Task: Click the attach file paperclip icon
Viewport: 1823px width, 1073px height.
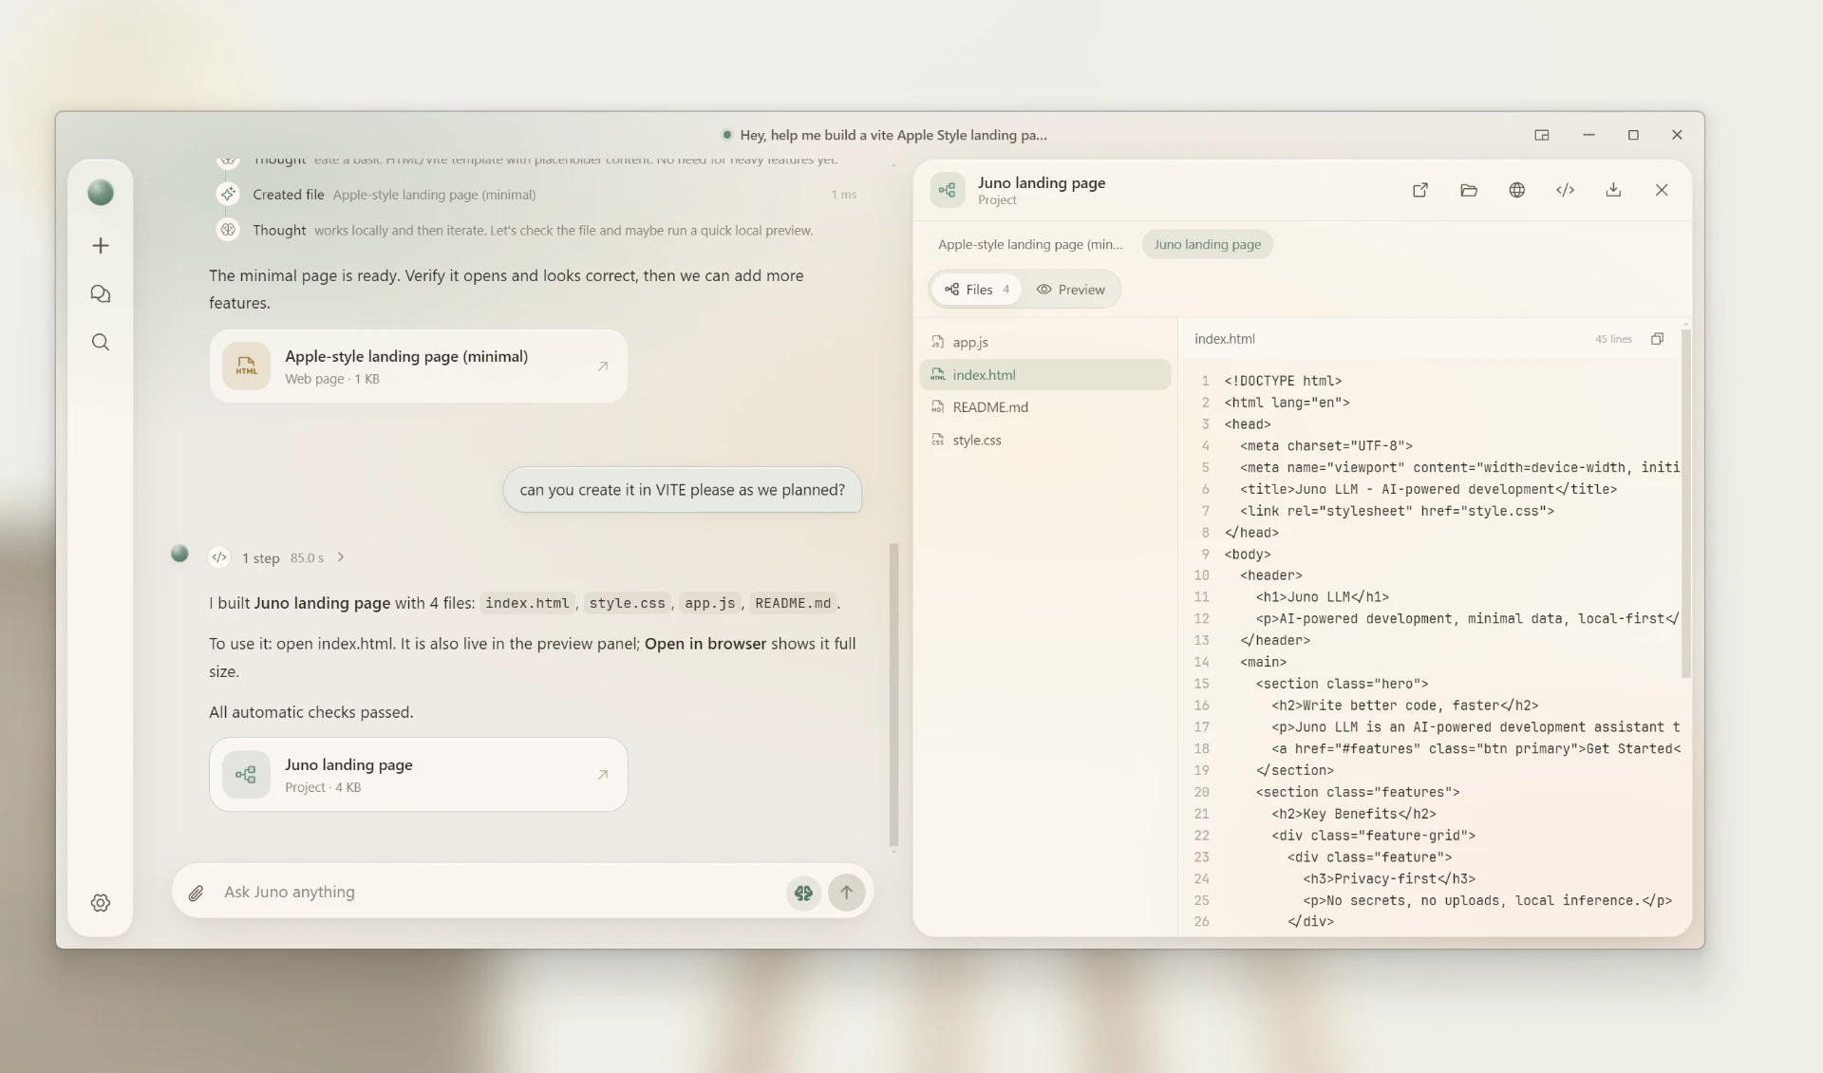Action: click(196, 893)
